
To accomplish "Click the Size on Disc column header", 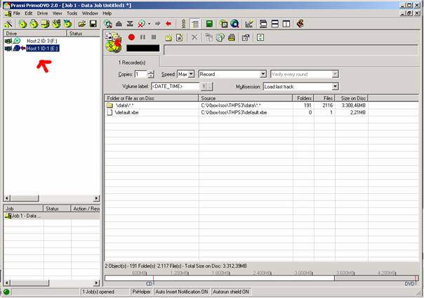I will click(x=351, y=98).
